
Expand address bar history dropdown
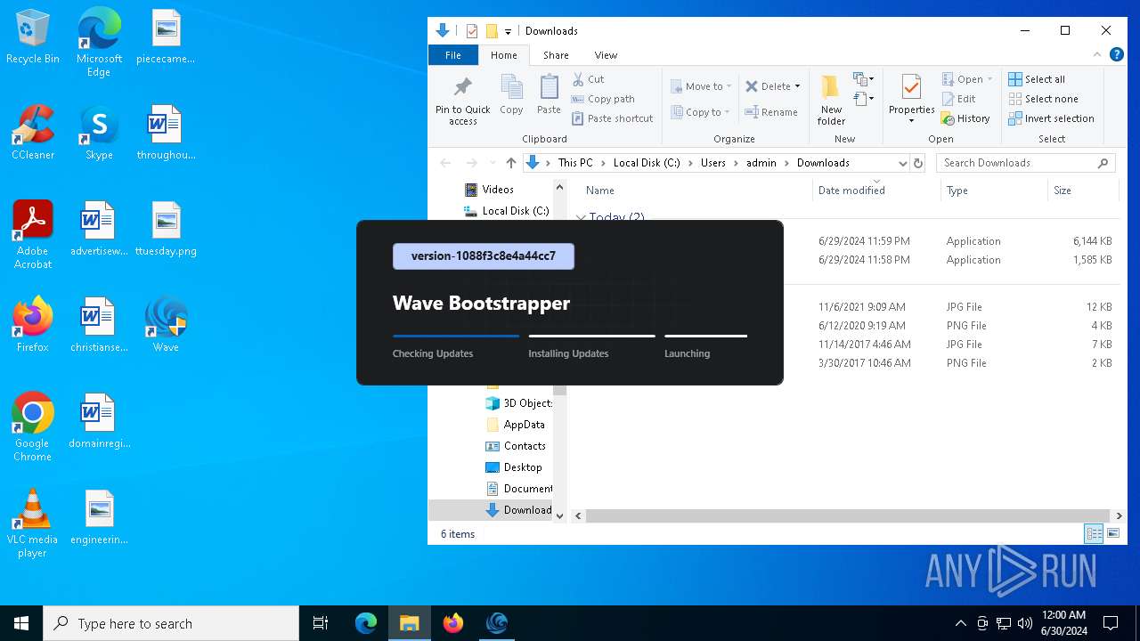coord(902,163)
